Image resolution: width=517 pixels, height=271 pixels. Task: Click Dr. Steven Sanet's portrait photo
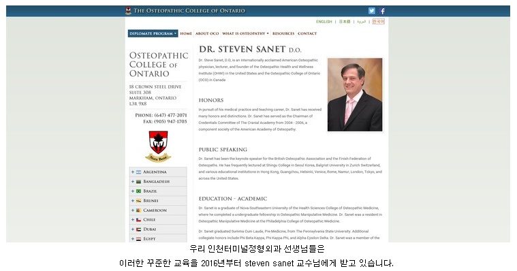click(x=355, y=95)
